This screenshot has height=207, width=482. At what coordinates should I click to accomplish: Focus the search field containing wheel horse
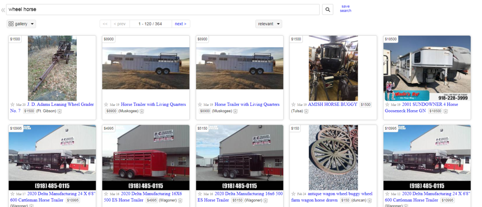pos(162,9)
